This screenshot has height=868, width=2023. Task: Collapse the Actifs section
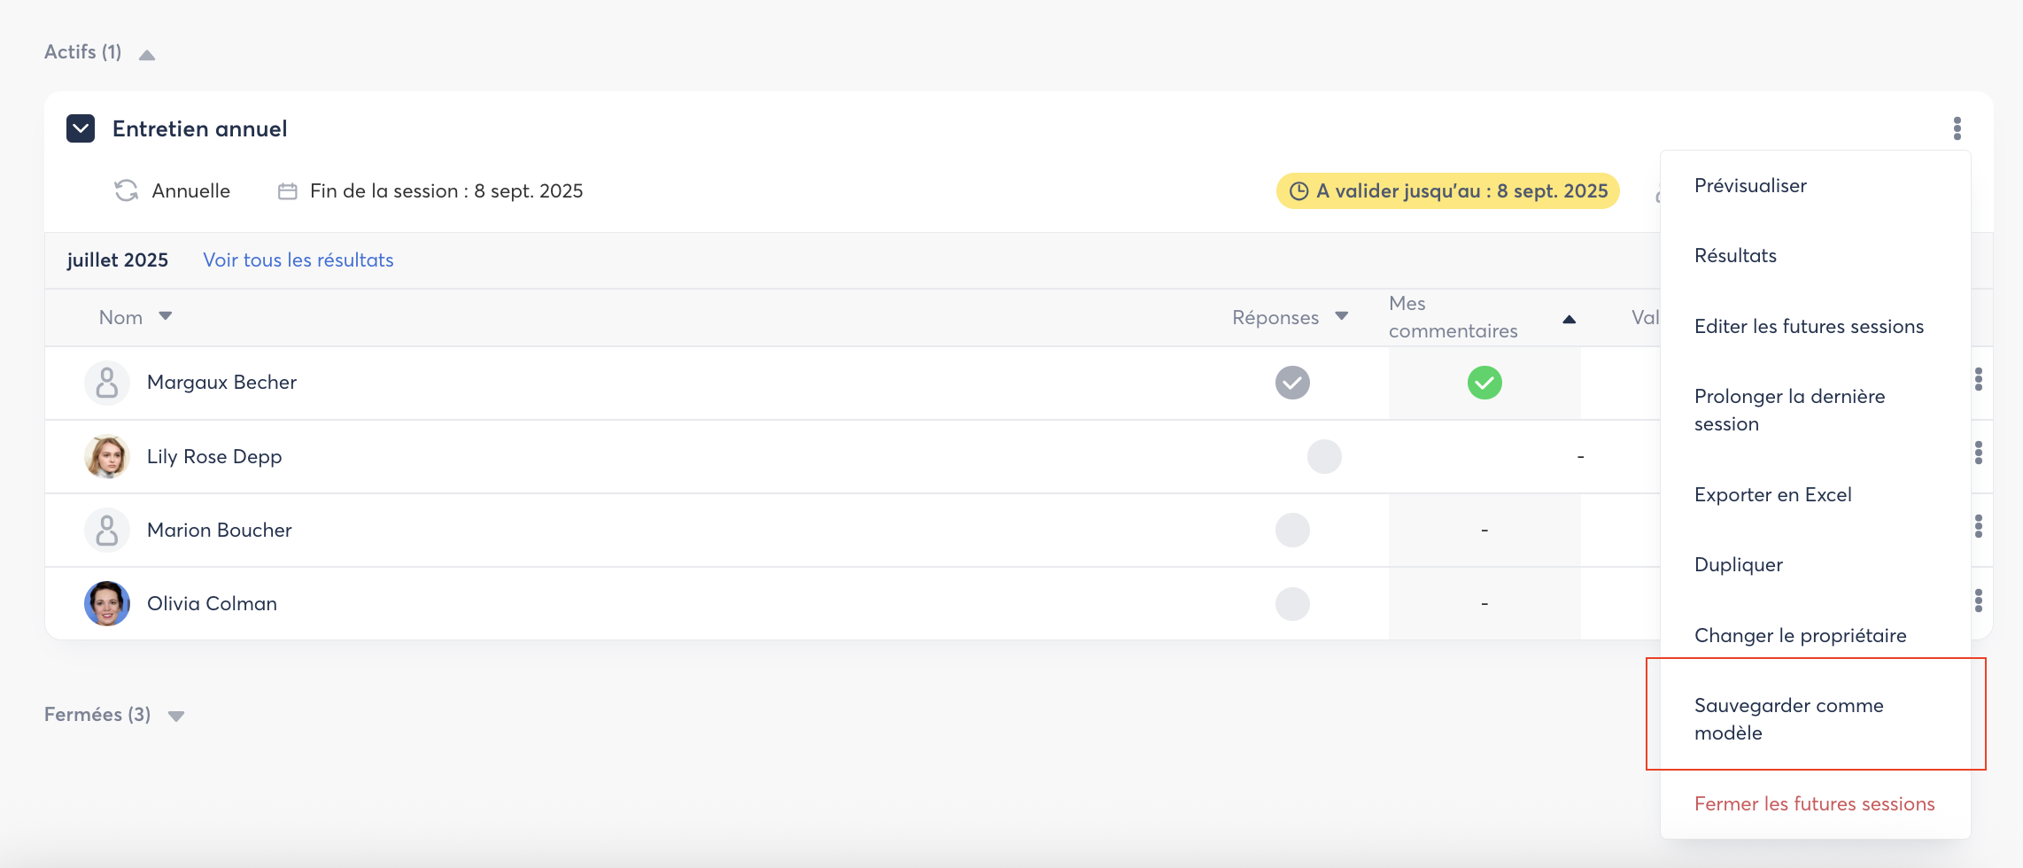click(x=147, y=55)
